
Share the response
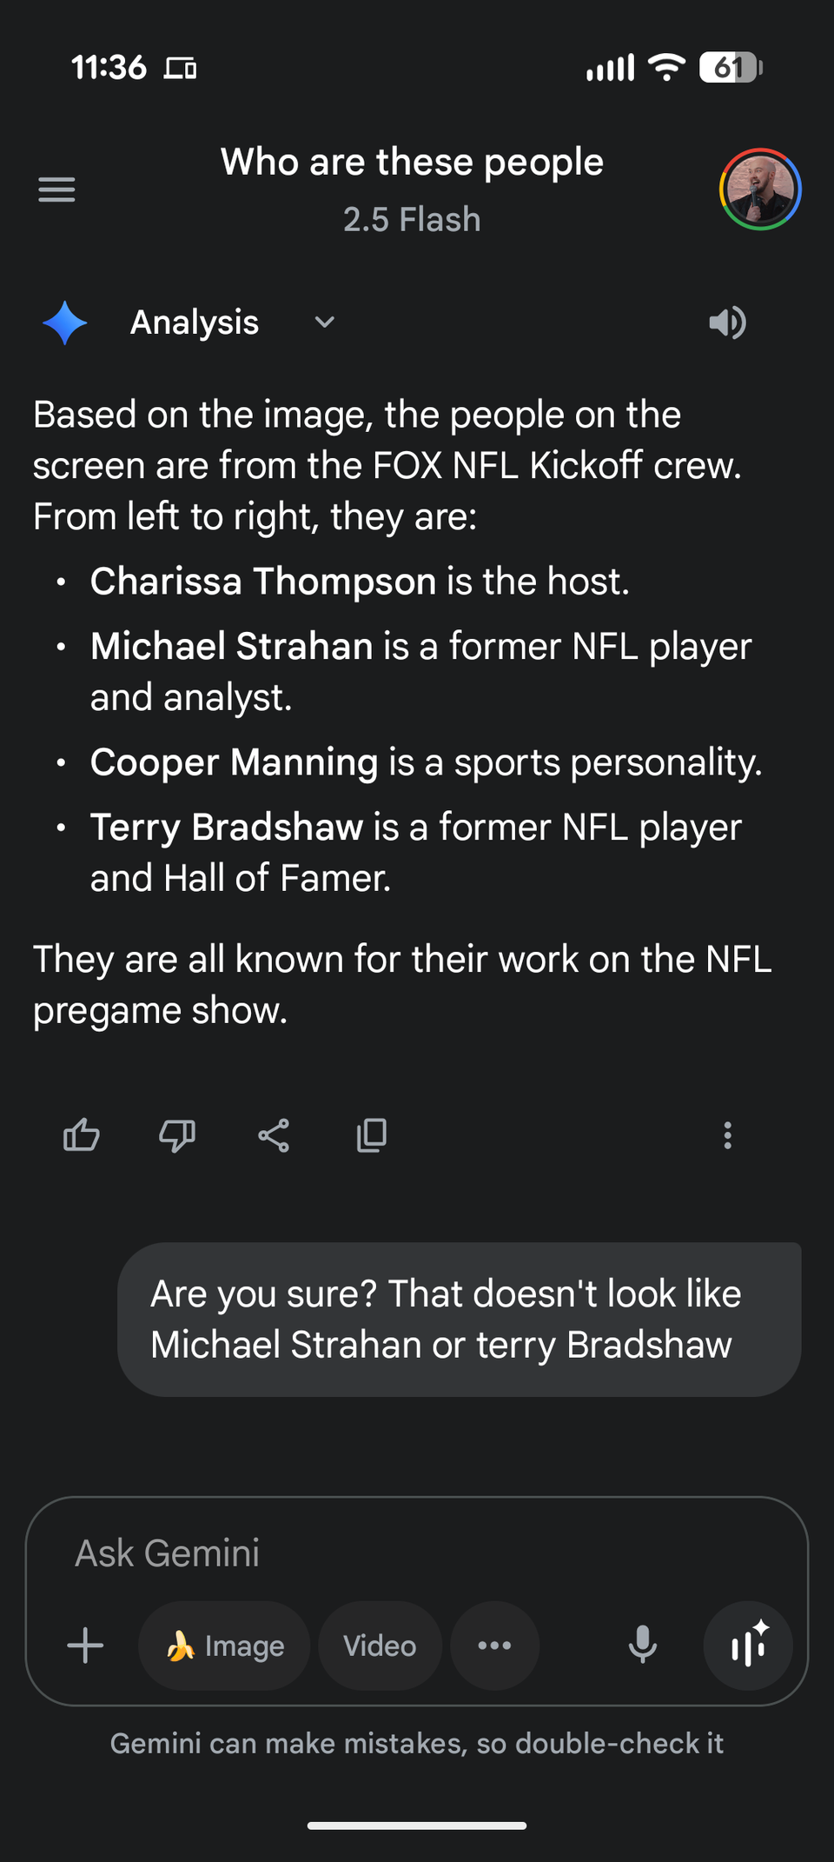pos(274,1135)
